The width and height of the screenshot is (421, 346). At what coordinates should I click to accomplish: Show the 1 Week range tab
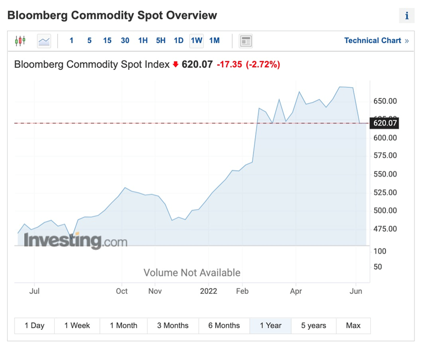[x=77, y=325]
